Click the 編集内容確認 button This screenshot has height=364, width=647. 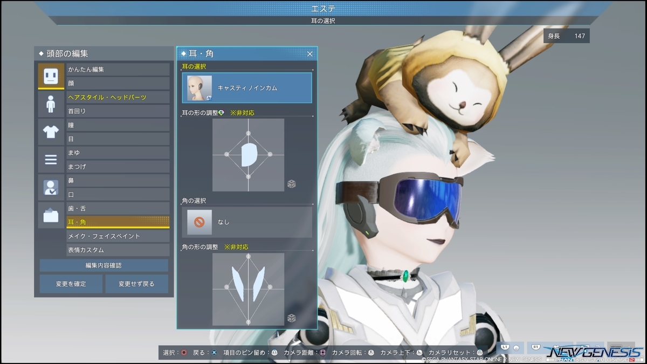point(104,265)
